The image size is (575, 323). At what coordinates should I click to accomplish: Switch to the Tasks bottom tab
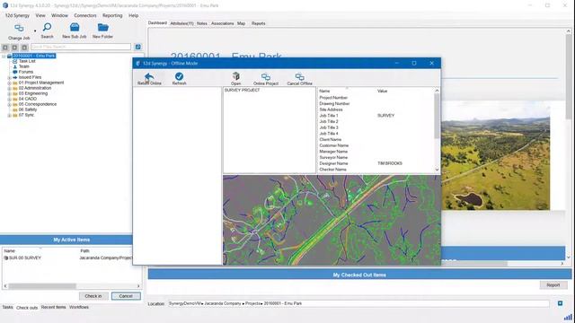tap(7, 307)
